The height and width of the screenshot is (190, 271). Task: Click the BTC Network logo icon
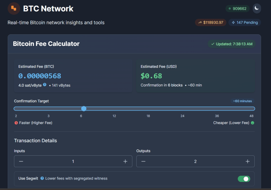(x=14, y=8)
